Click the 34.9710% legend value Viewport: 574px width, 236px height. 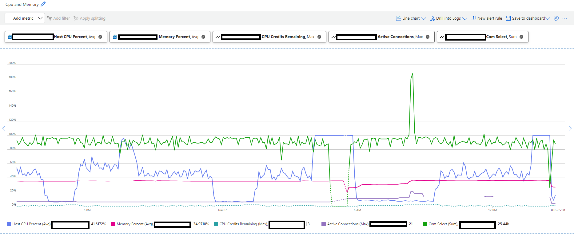(x=201, y=224)
